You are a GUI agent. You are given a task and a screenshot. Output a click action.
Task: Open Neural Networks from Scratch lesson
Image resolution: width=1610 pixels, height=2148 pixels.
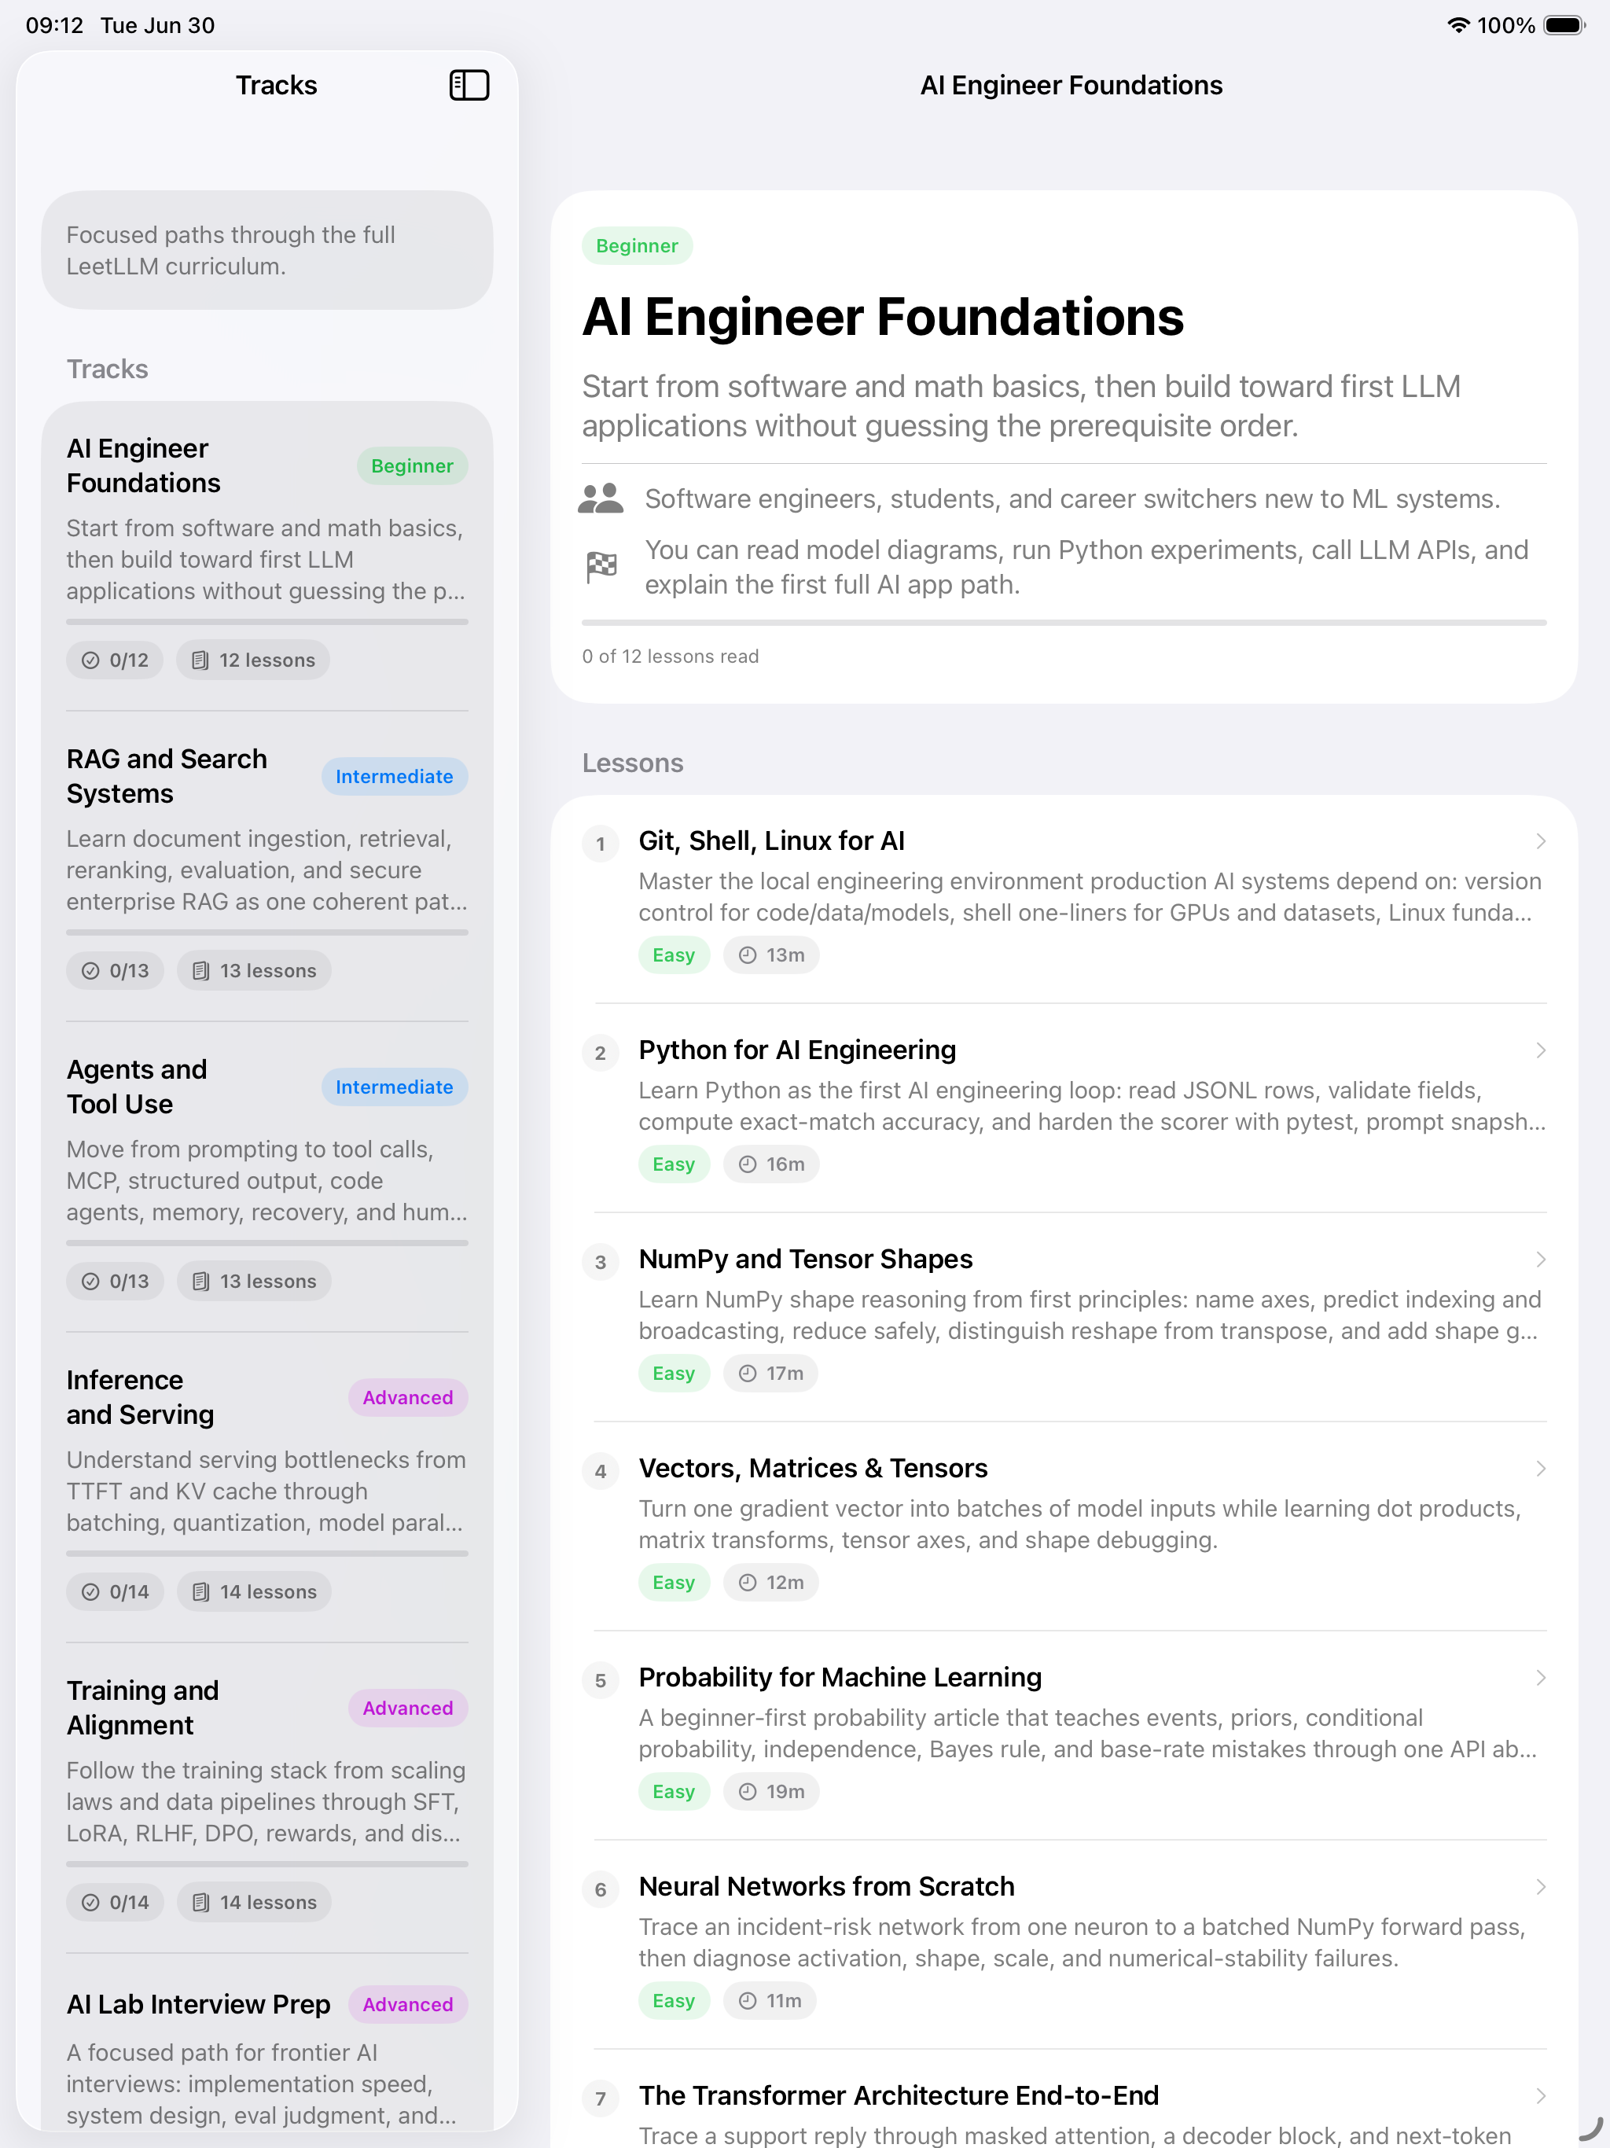1064,1943
